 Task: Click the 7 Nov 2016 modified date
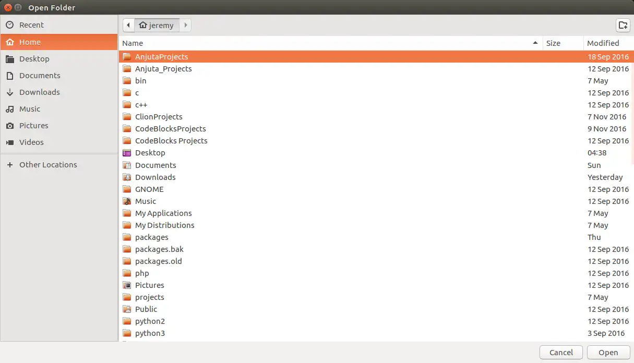pos(607,117)
